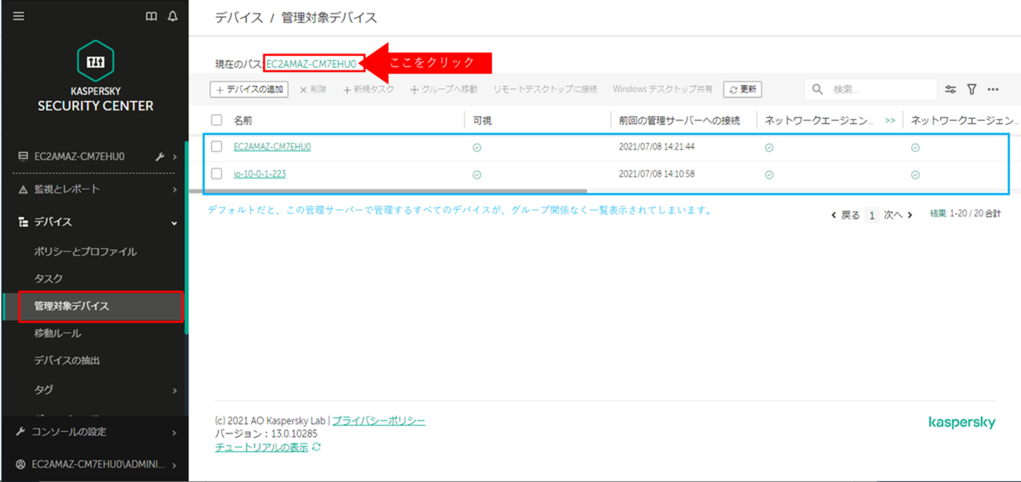The width and height of the screenshot is (1021, 482).
Task: Collapse the デバイス section chevron
Action: [174, 223]
